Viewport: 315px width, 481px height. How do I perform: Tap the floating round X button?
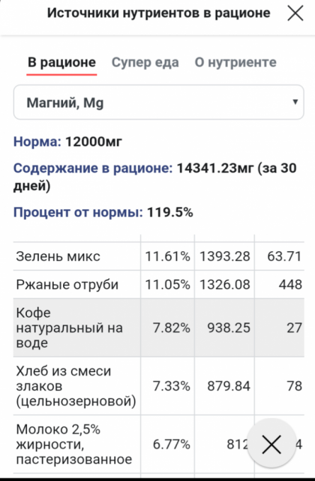[272, 444]
